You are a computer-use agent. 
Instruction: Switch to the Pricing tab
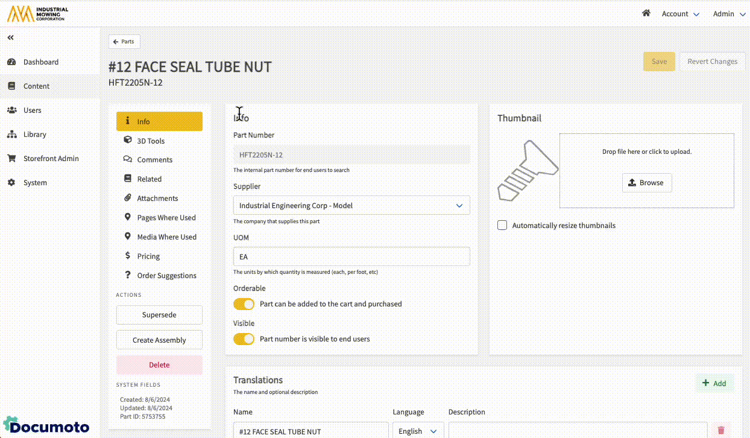(148, 256)
